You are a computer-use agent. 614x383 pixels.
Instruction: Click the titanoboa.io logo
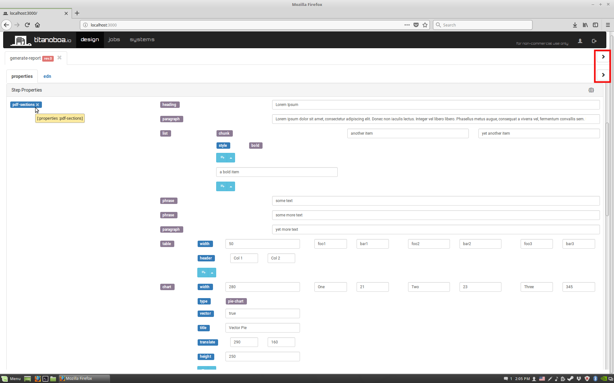41,40
